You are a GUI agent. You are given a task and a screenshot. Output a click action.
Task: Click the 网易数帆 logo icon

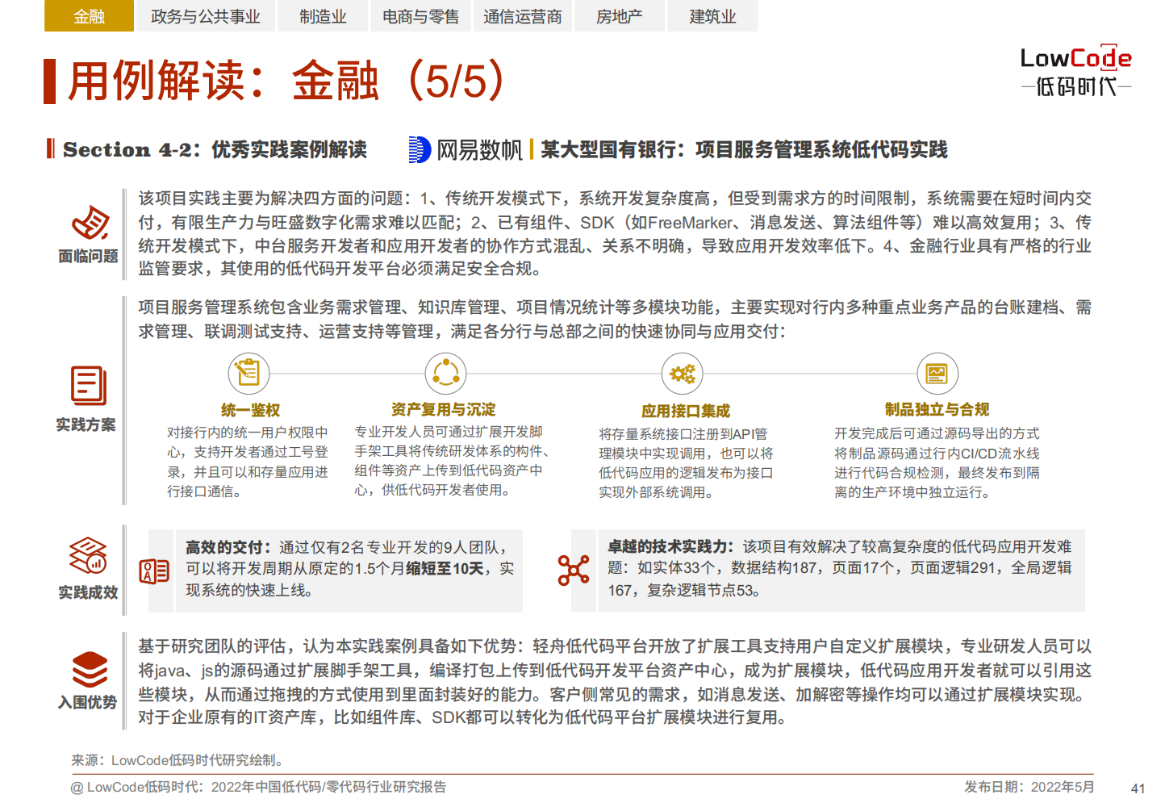420,149
